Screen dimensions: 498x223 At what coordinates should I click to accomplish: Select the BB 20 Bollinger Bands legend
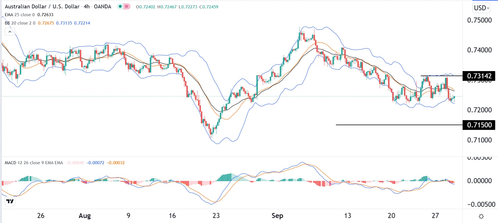tap(20, 23)
